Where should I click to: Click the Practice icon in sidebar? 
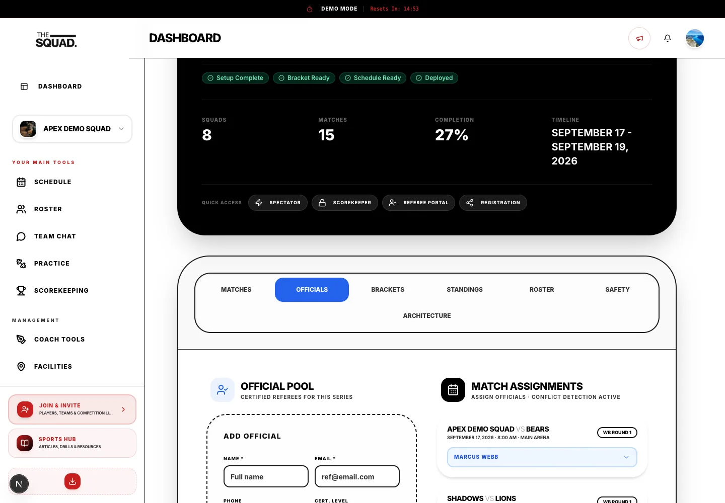coord(21,264)
